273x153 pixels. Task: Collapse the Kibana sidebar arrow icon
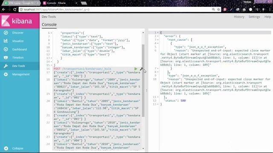pos(6,148)
